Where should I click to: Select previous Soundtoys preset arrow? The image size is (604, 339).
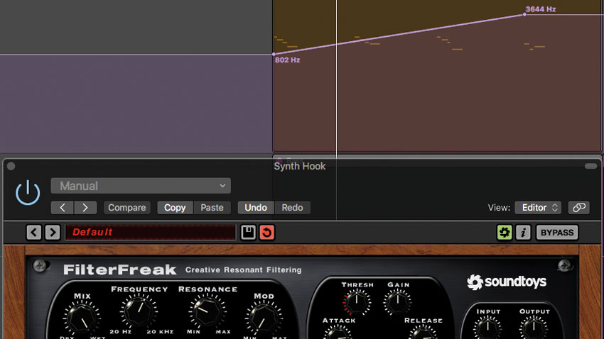(x=34, y=233)
